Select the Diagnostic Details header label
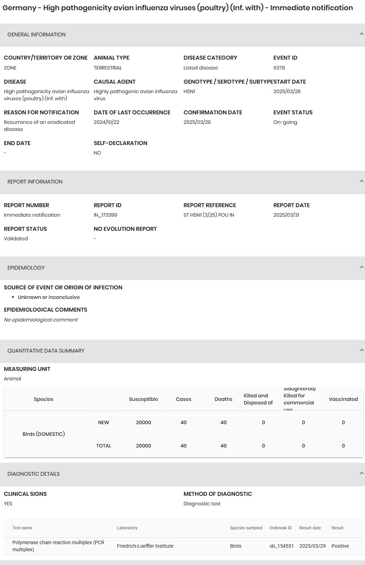The image size is (365, 565). [x=34, y=474]
